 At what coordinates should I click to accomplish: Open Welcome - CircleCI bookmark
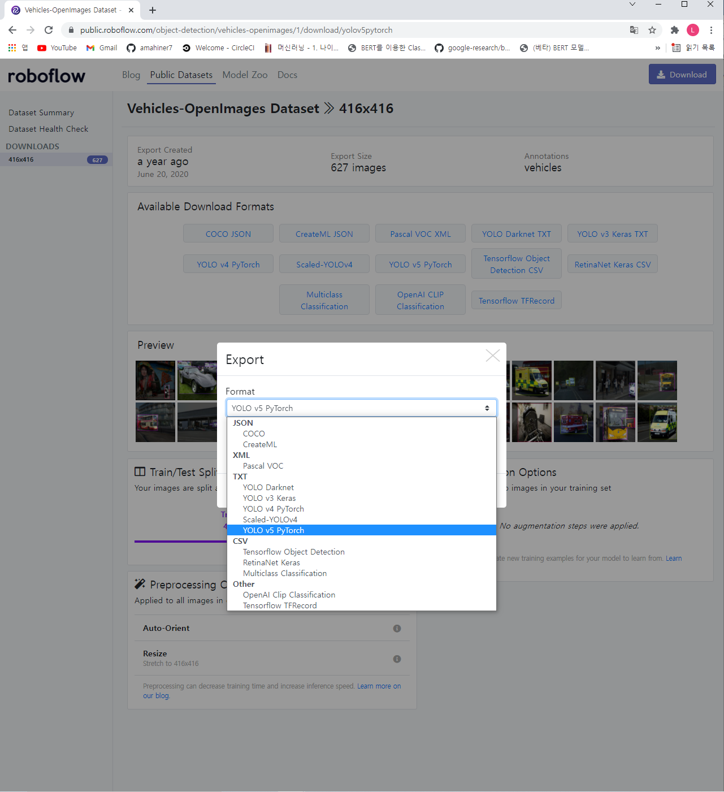click(219, 48)
